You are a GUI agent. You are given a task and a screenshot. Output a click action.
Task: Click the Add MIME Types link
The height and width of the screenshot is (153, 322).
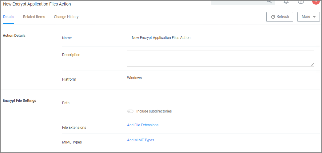(x=141, y=140)
